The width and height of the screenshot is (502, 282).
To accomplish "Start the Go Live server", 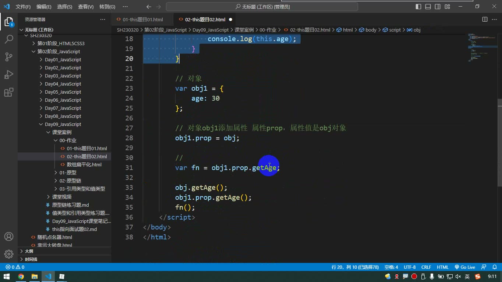I will (465, 267).
